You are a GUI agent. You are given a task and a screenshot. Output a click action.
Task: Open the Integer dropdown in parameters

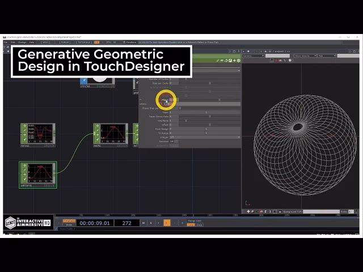pyautogui.click(x=204, y=137)
